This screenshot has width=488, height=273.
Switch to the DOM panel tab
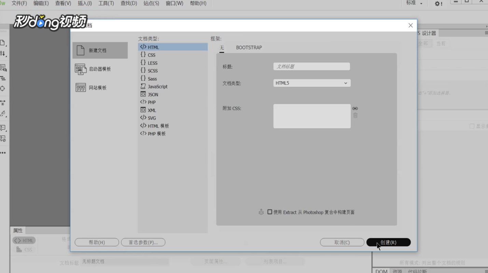[381, 271]
